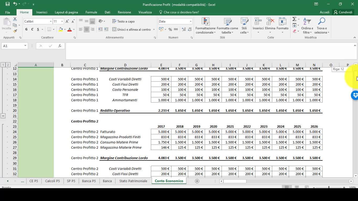Toggle center horizontal alignment
This screenshot has height=201, width=358.
pyautogui.click(x=86, y=29)
